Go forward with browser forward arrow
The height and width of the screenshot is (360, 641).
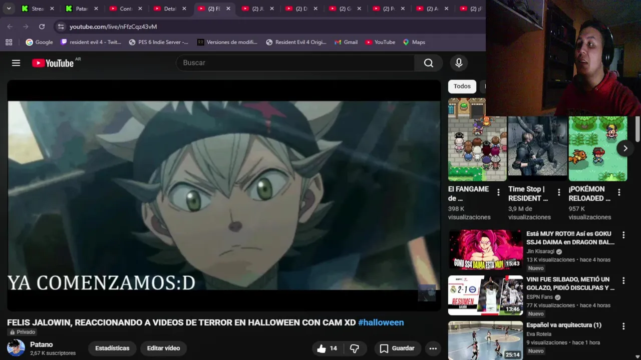tap(26, 26)
